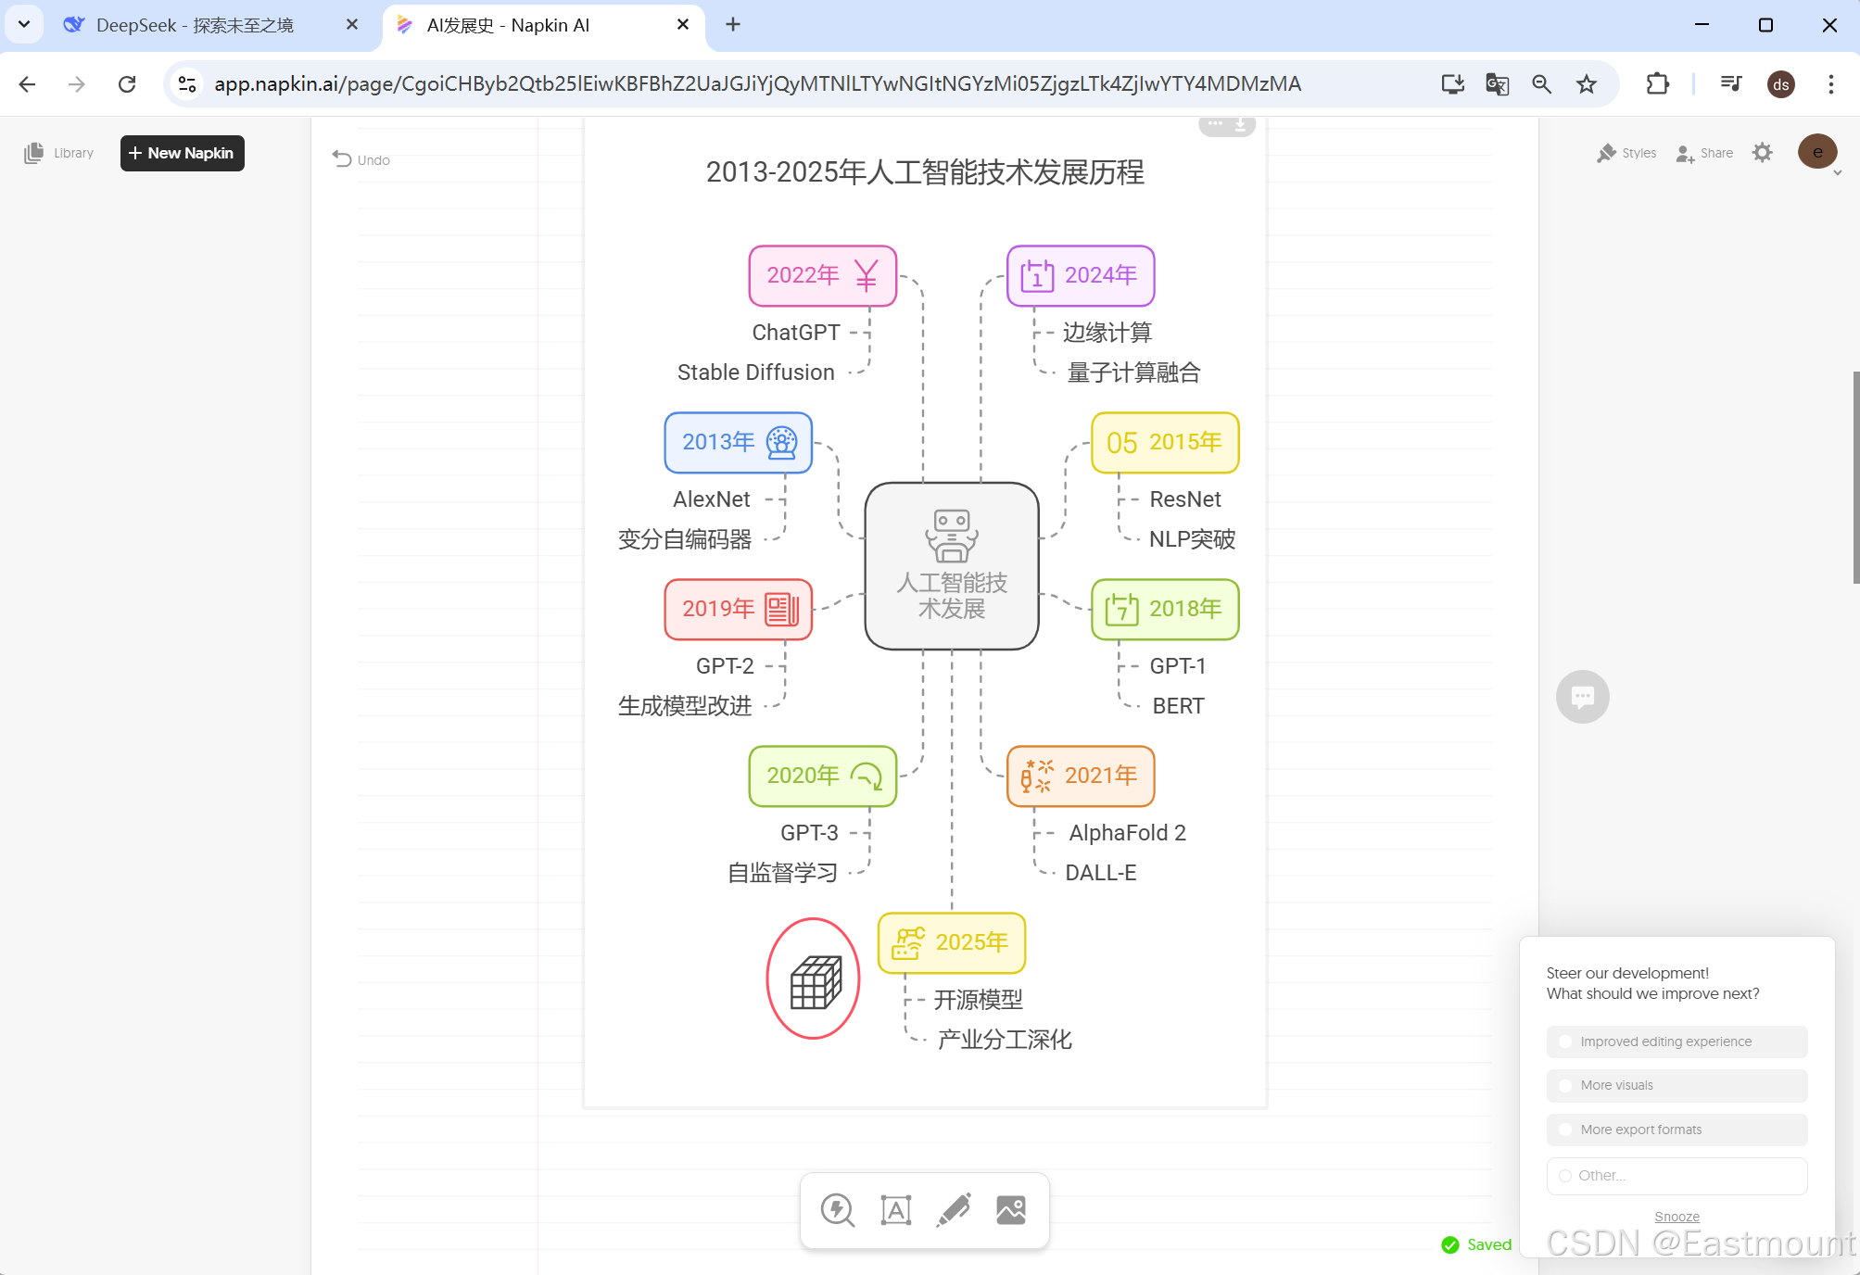
Task: Click the Snooze link
Action: (1677, 1217)
